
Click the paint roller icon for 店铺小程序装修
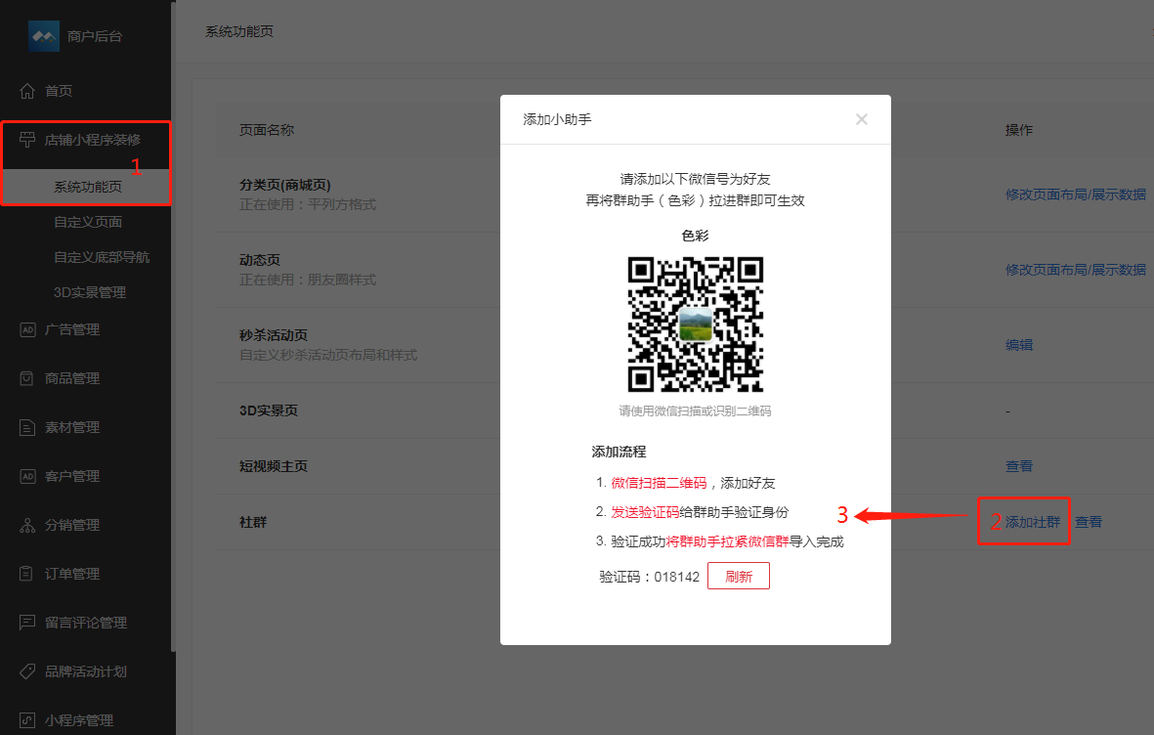27,139
